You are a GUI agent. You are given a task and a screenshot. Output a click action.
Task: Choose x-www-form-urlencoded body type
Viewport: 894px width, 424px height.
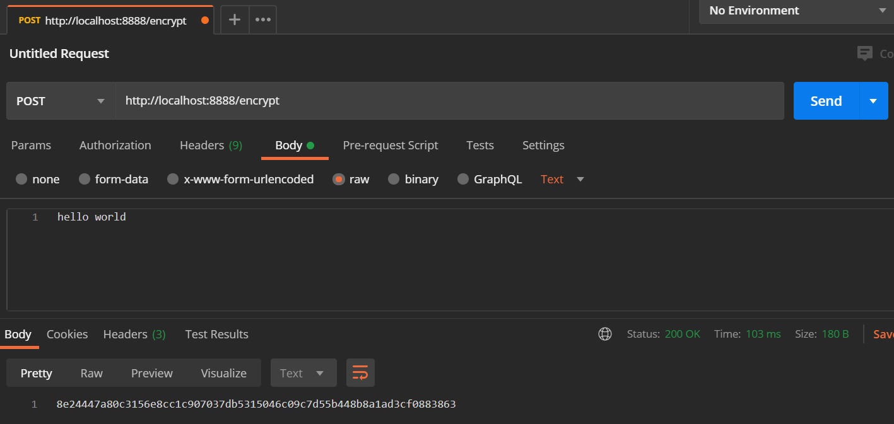coord(173,179)
